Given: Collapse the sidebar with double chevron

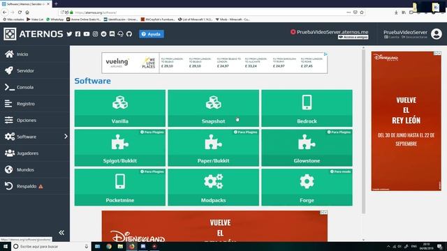Looking at the screenshot, I should tap(61, 233).
